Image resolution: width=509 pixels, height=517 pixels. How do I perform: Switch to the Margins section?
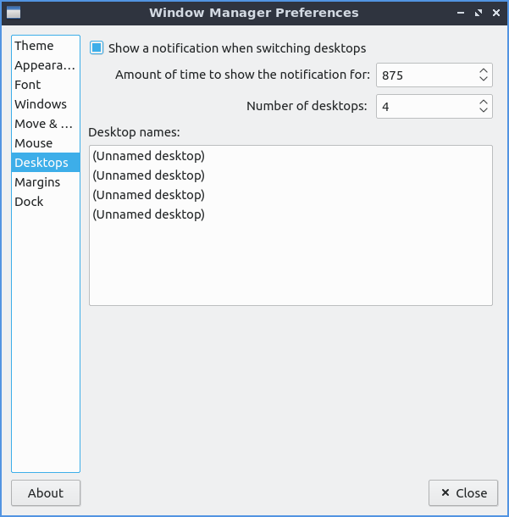37,182
